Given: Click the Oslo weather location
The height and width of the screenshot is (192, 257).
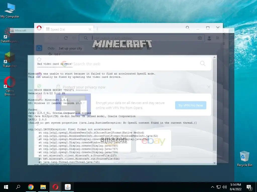Looking at the screenshot, I should pos(51,48).
